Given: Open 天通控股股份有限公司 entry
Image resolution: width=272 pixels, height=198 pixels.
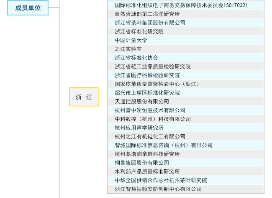Looking at the screenshot, I should 142,102.
